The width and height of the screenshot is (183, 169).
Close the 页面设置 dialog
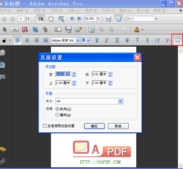pos(137,57)
